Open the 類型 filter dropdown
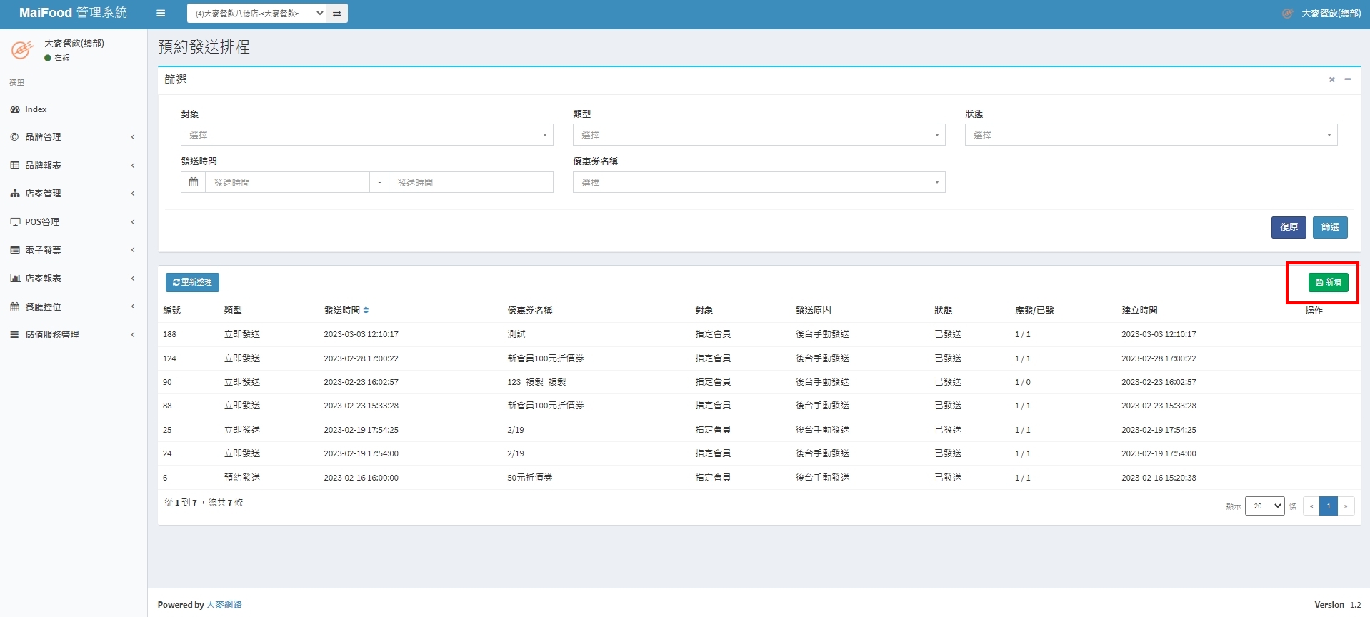The height and width of the screenshot is (617, 1370). [x=759, y=135]
